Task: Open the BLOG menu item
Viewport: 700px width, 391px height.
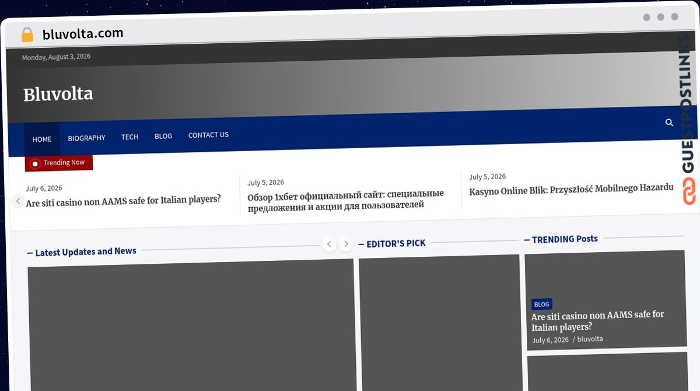Action: pos(163,136)
